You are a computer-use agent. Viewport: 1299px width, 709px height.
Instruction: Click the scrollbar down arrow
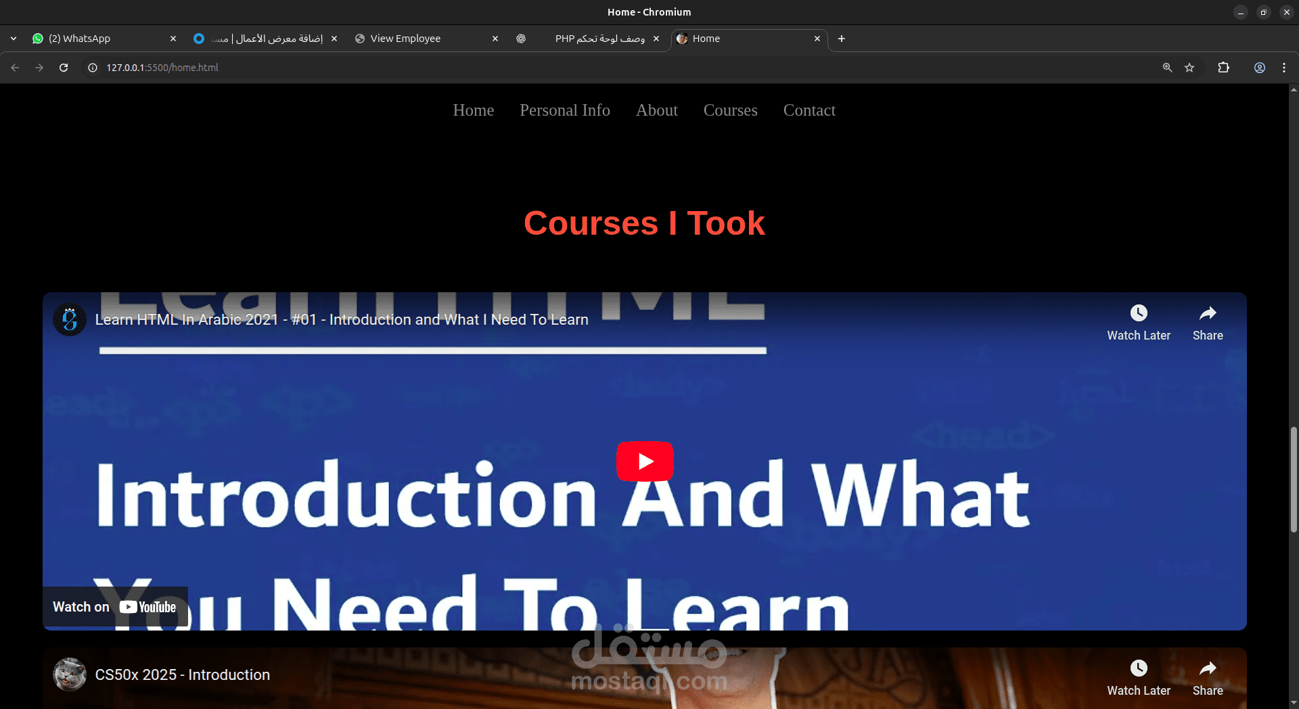[1294, 704]
